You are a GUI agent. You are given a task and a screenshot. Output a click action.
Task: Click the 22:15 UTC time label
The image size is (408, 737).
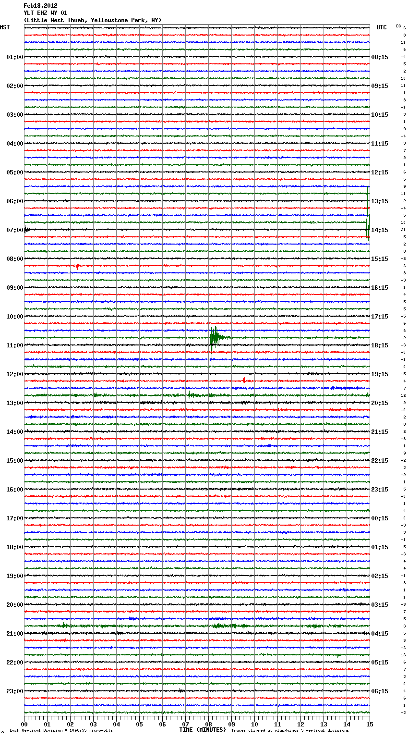coord(380,461)
